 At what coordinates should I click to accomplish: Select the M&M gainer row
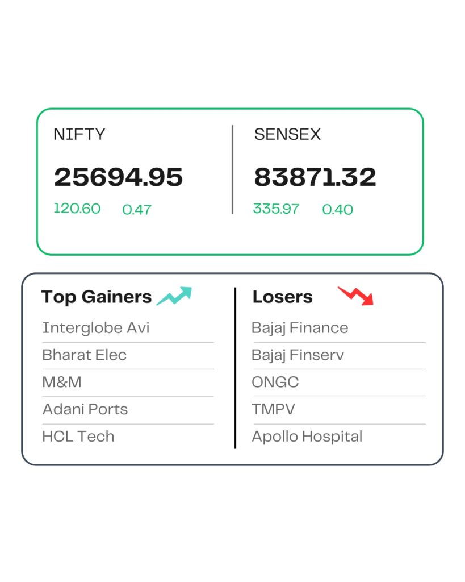(62, 382)
